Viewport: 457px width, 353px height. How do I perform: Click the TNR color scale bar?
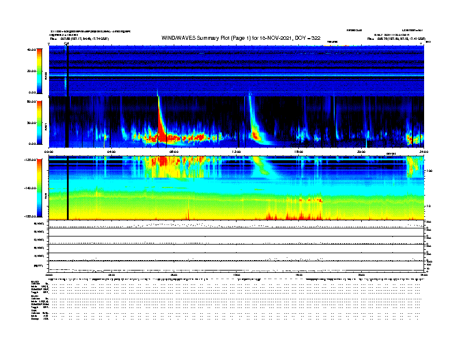click(39, 188)
